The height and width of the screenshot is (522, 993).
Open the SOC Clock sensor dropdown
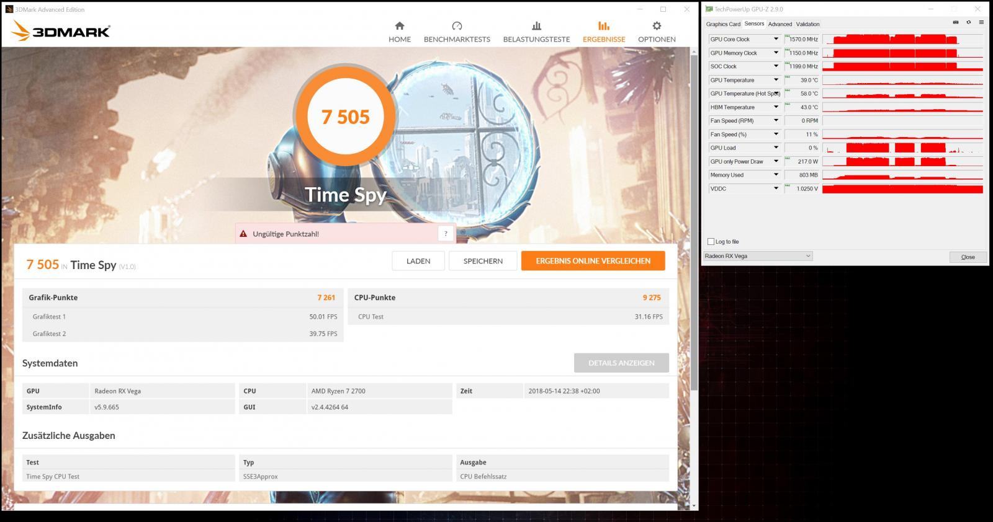pyautogui.click(x=776, y=66)
